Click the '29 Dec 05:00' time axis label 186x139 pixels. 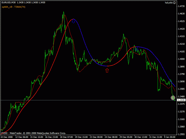point(126,137)
